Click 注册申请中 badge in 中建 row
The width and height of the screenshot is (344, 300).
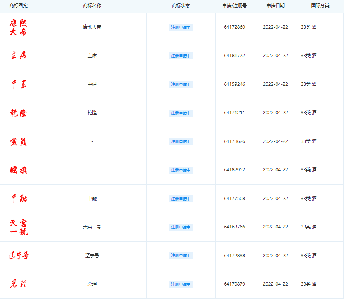coord(181,84)
